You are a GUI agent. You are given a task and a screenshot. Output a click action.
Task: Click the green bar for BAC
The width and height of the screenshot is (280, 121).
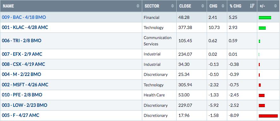[265, 18]
